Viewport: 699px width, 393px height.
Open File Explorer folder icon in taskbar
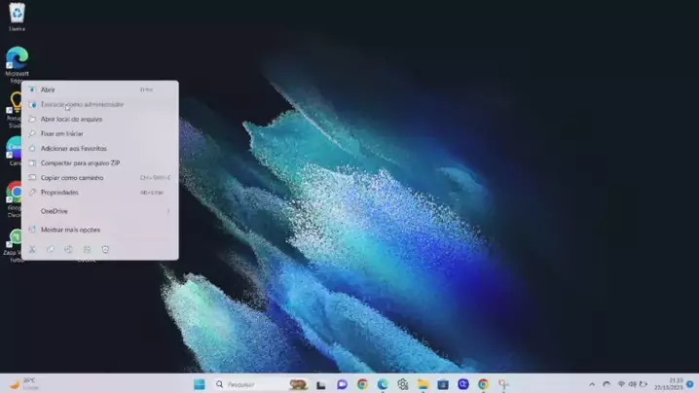pyautogui.click(x=423, y=384)
